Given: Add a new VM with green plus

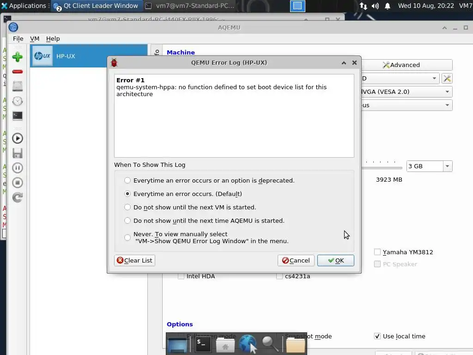Looking at the screenshot, I should [x=17, y=57].
